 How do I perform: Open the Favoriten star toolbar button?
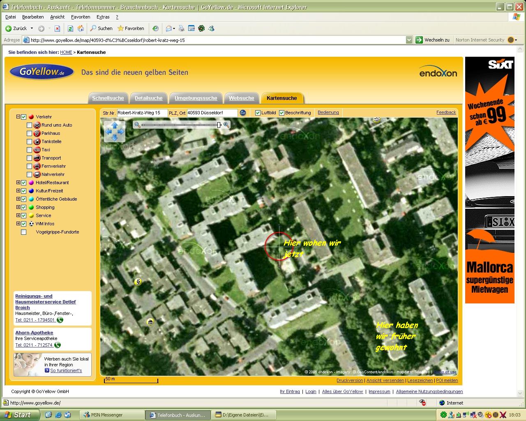pos(131,28)
